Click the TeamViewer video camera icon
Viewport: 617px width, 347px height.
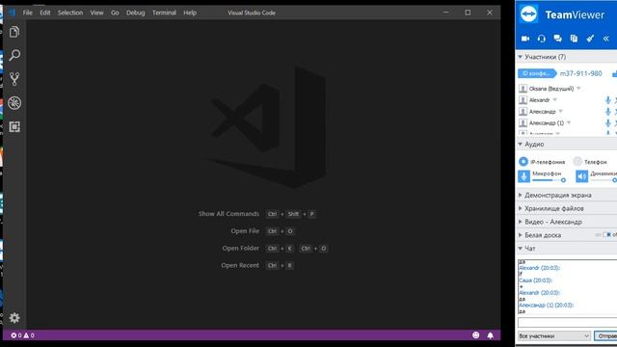click(x=525, y=39)
